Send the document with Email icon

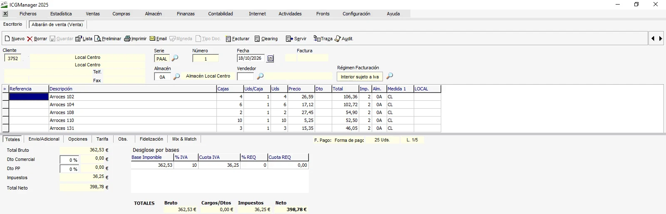152,39
